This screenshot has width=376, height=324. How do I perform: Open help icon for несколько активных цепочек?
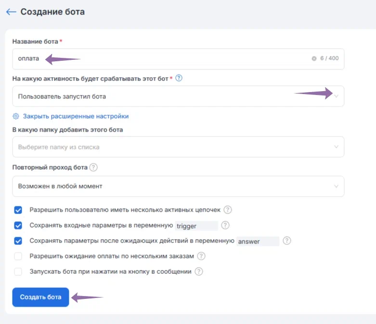[228, 210]
